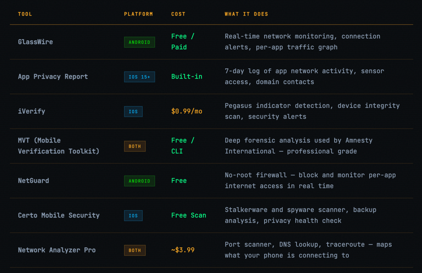Click the ANDROID badge in the GlassWire row

coord(140,42)
